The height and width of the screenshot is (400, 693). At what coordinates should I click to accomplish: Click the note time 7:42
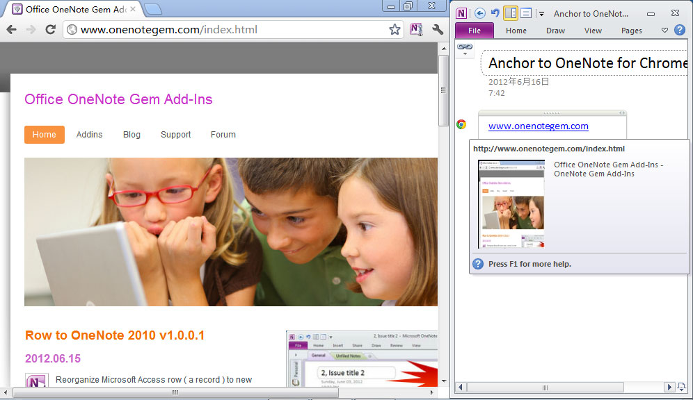(x=496, y=93)
